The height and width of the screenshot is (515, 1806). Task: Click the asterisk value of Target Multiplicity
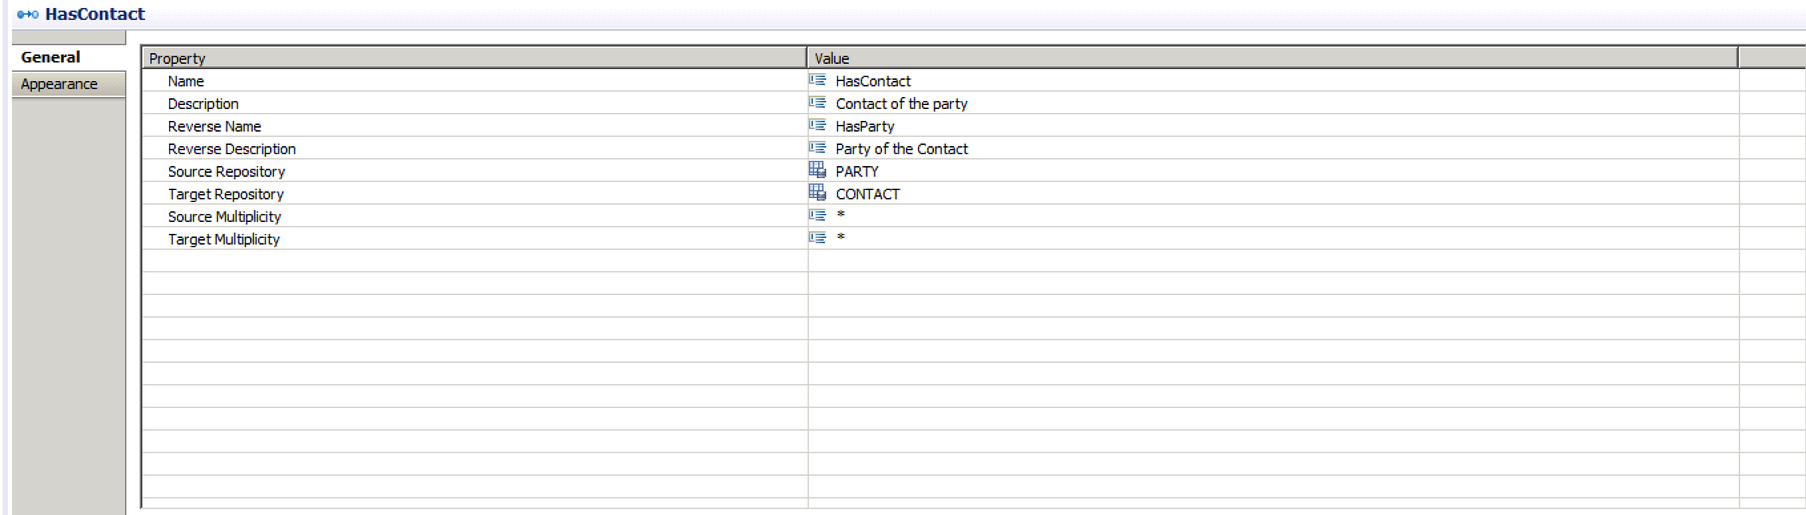click(841, 237)
